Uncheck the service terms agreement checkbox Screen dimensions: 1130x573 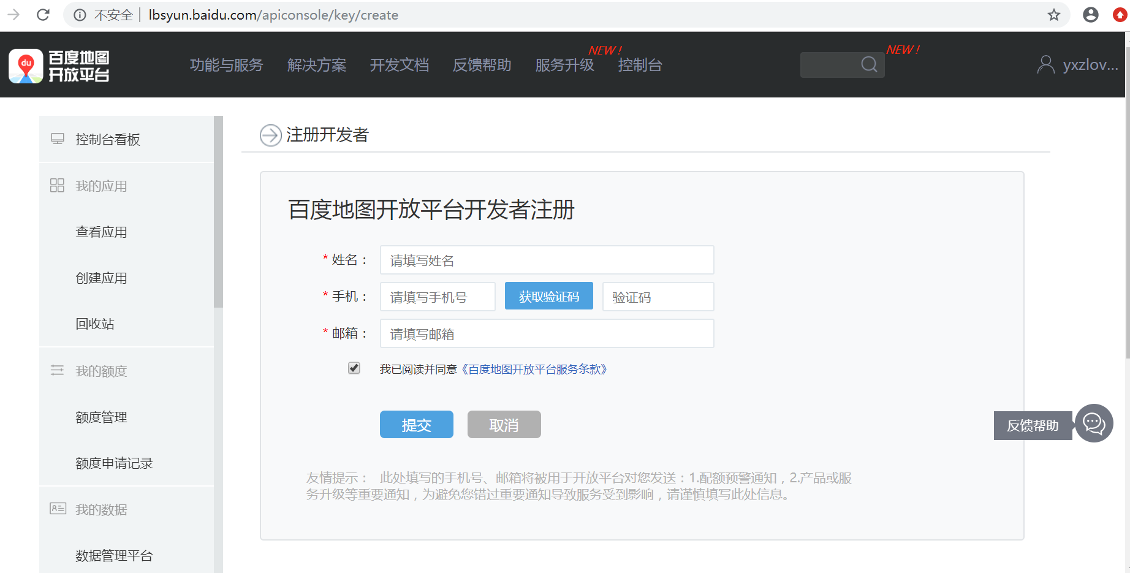pos(354,368)
